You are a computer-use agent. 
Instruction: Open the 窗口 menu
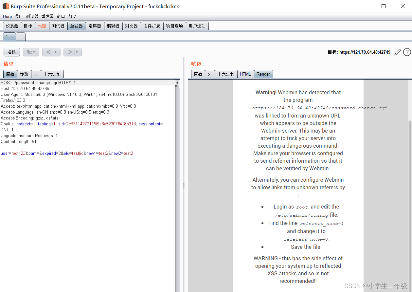click(x=61, y=16)
